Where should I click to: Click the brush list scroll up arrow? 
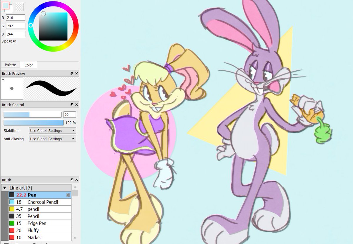point(75,187)
